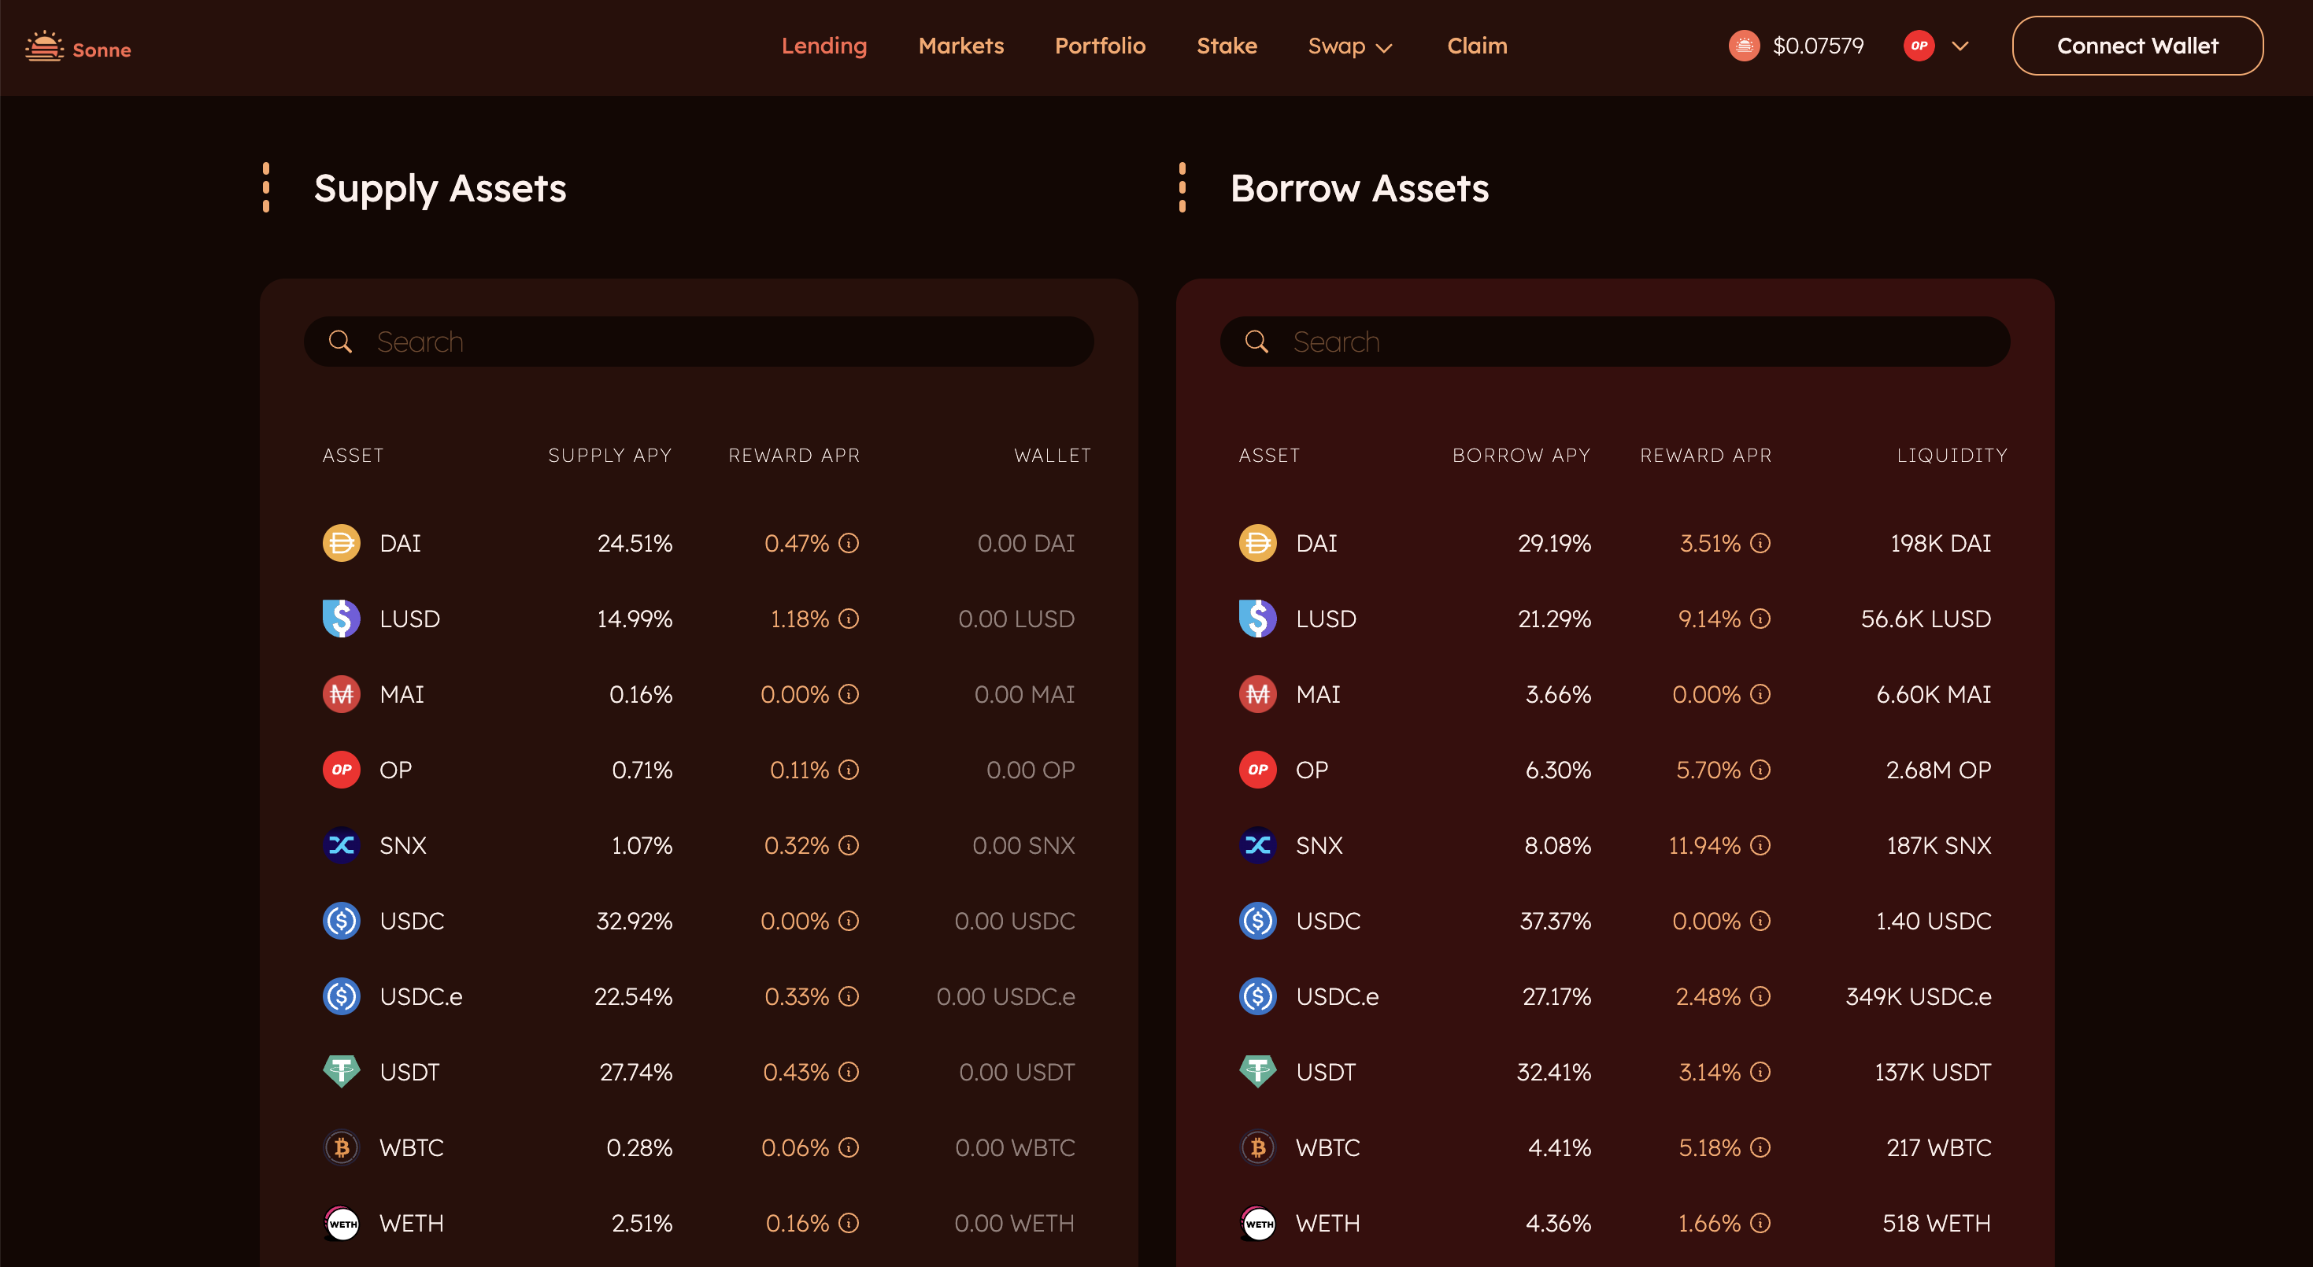2313x1267 pixels.
Task: Click the BORROW APY column header
Action: pos(1521,455)
